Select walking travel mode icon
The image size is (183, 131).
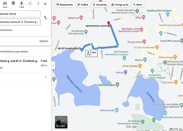coord(22,3)
